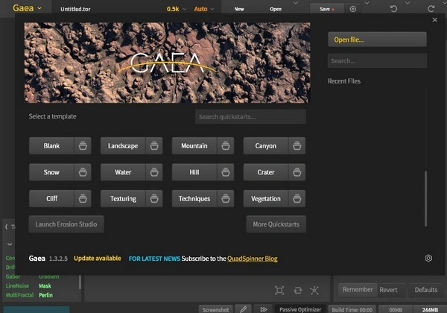Viewport: 447px width, 313px height.
Task: Select the Landscape template
Action: (123, 146)
